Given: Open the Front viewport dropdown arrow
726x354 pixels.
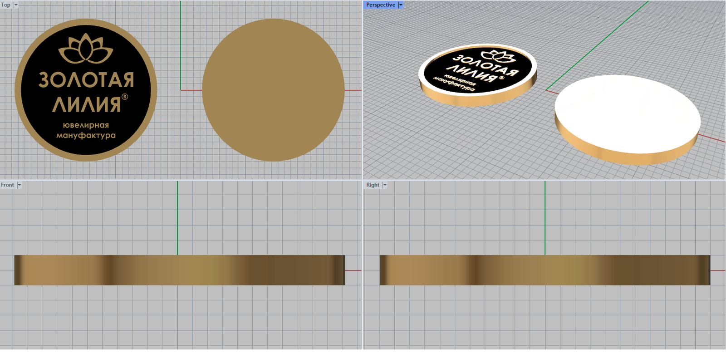Looking at the screenshot, I should click(x=19, y=185).
